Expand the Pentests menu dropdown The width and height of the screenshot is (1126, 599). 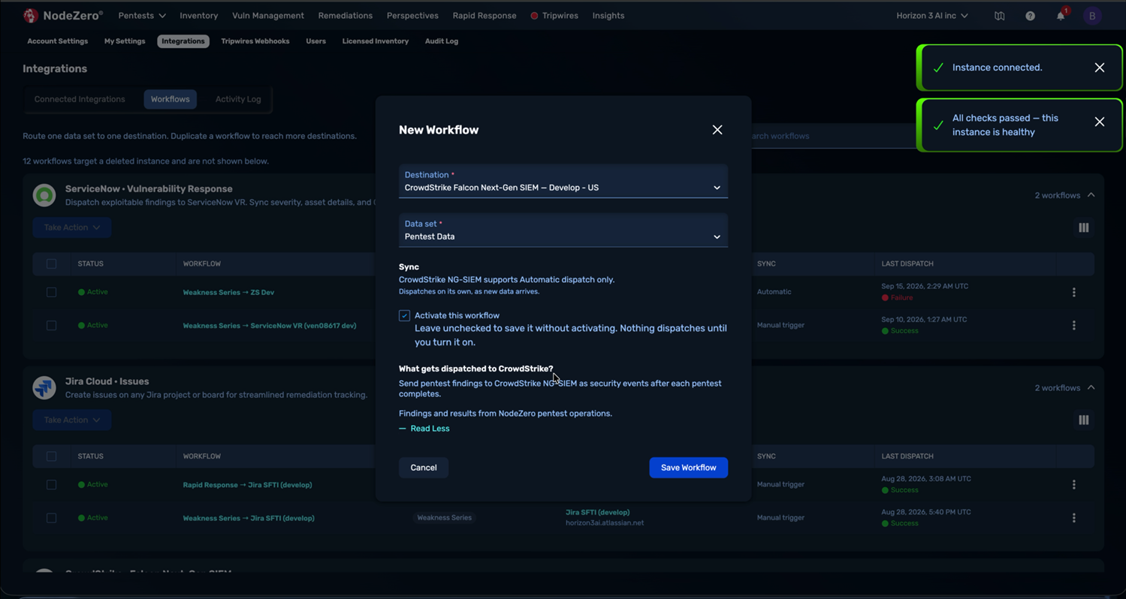pyautogui.click(x=142, y=16)
